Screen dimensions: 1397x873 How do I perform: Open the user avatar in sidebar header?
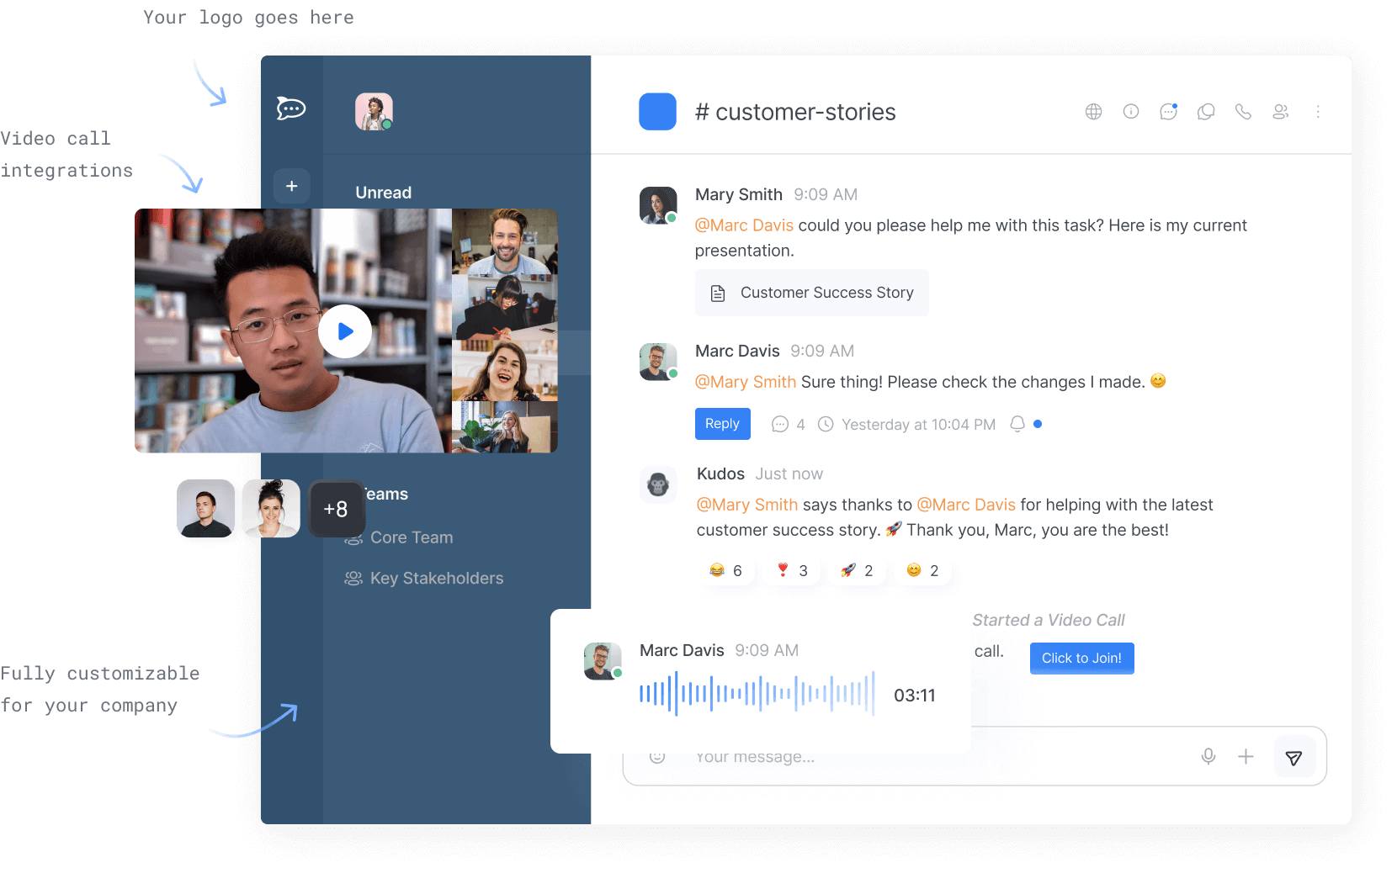click(374, 111)
